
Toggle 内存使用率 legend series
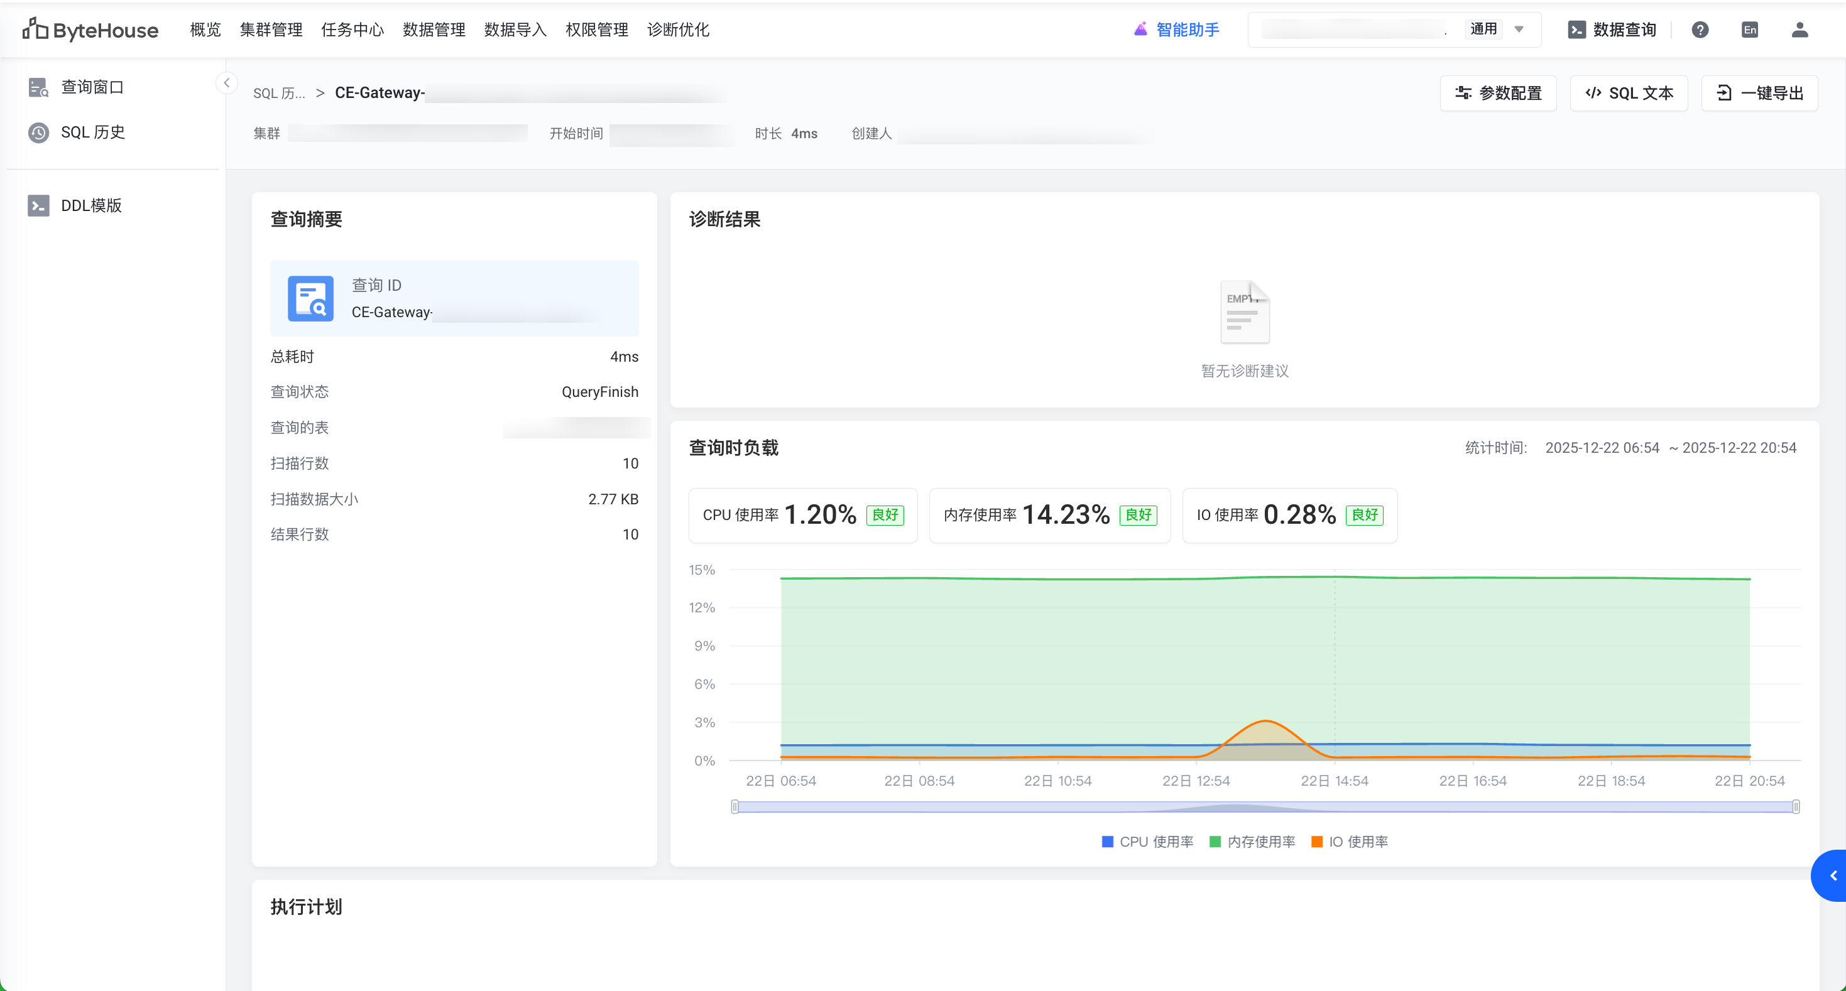1252,842
